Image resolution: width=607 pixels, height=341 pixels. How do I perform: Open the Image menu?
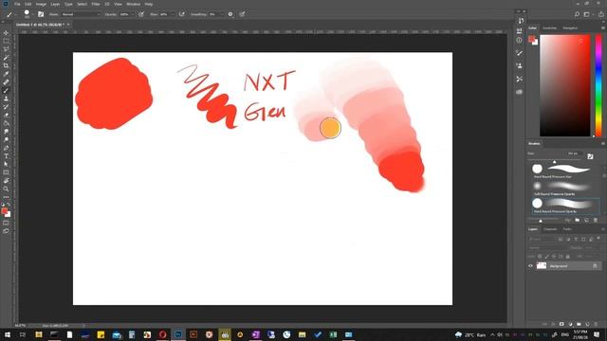point(41,4)
